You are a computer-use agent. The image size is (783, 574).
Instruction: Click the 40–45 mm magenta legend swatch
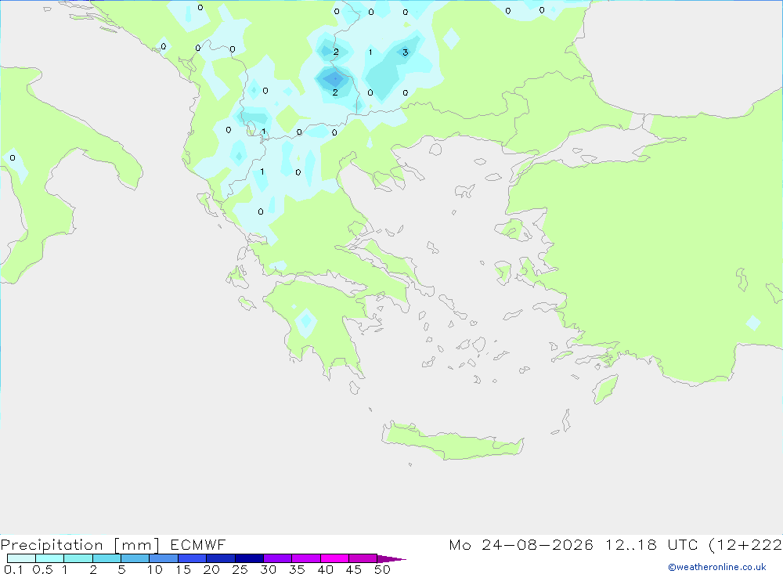point(334,558)
